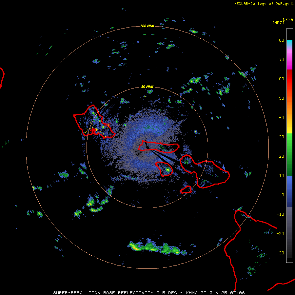The height and width of the screenshot is (295, 295).
Task: Select the -30 value on the dBZ scale
Action: 280,253
